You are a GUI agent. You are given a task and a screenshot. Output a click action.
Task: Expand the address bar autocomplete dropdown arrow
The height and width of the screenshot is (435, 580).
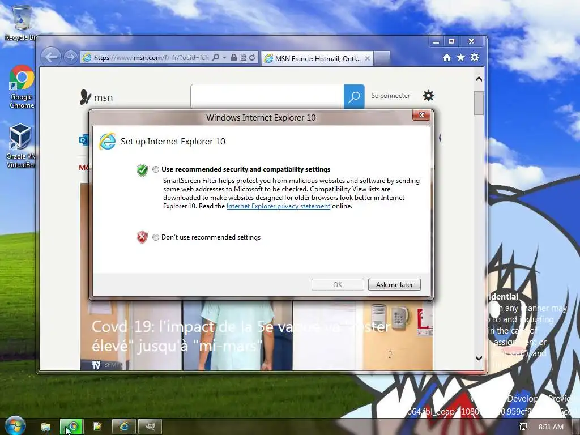pos(224,58)
